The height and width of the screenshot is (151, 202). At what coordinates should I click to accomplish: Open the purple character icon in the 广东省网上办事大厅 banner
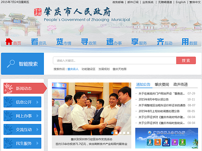(x=175, y=142)
